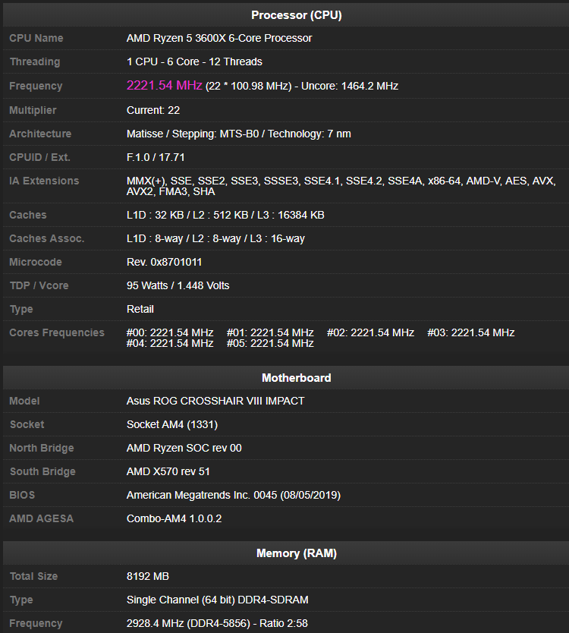Click the AMD X570 rev 51 South Bridge value

(168, 471)
